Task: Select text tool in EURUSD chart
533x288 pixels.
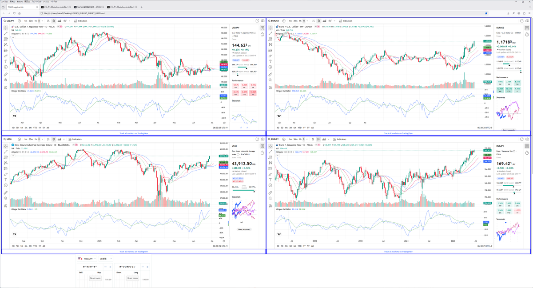Action: pos(270,61)
